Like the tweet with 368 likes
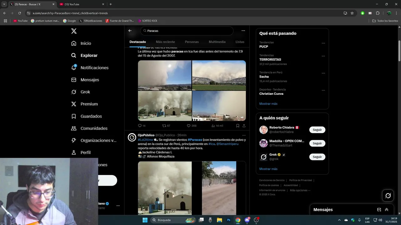Viewport: 401px width, 225px height. coord(191,126)
